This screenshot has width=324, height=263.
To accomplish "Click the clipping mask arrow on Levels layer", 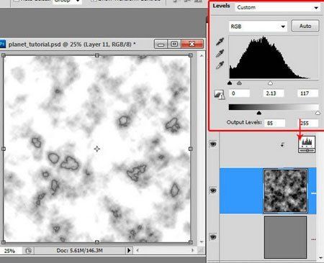I will click(x=282, y=144).
